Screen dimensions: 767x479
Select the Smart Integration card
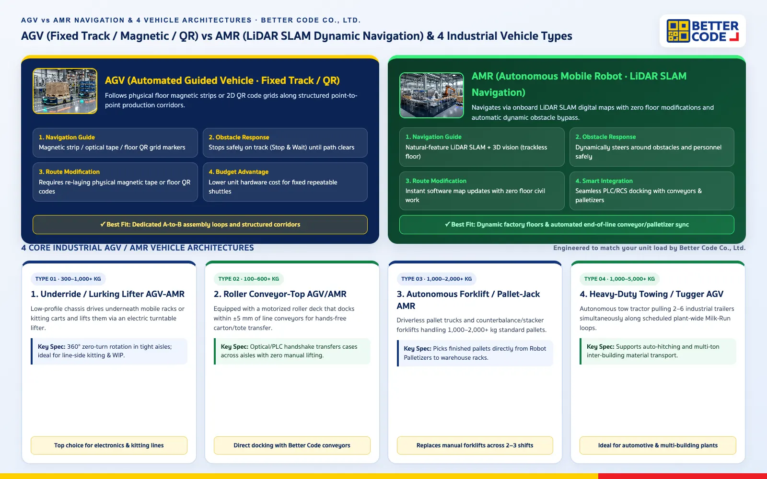(x=652, y=191)
